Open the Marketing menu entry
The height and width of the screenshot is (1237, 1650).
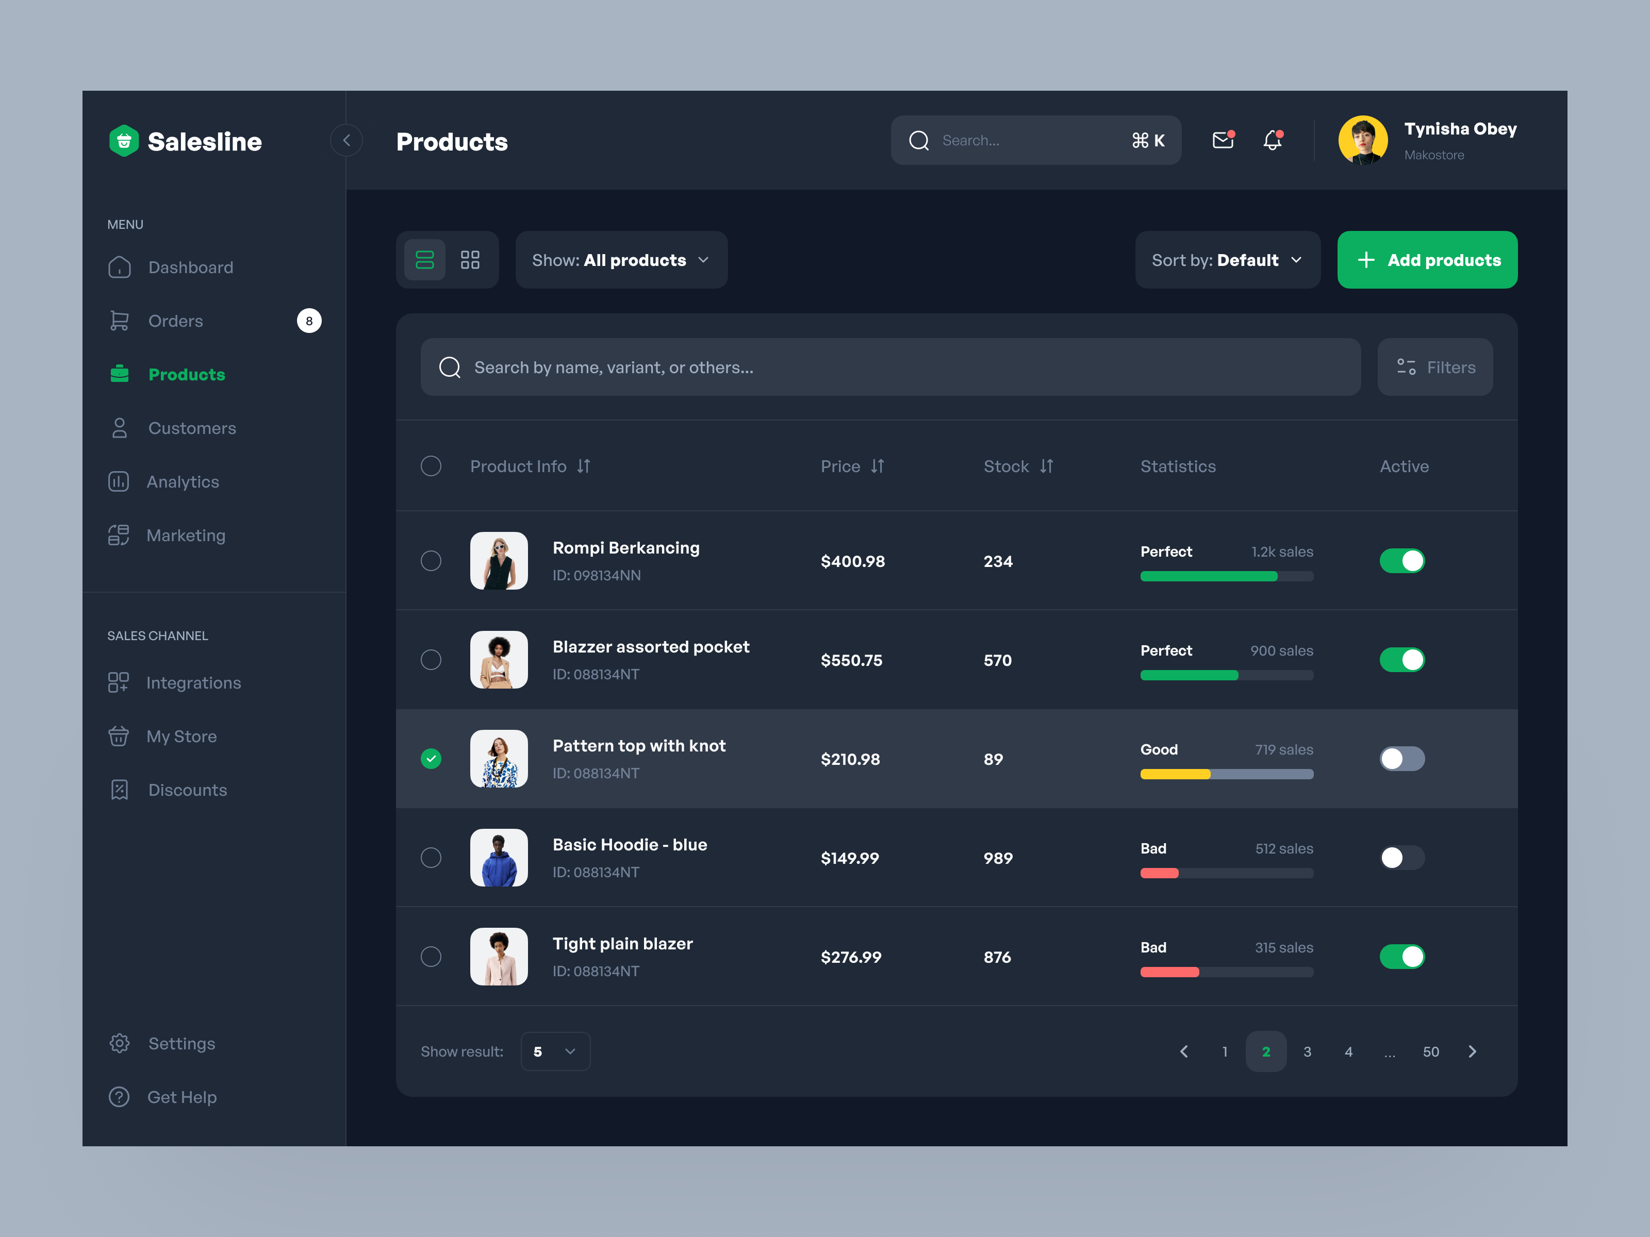pos(185,536)
